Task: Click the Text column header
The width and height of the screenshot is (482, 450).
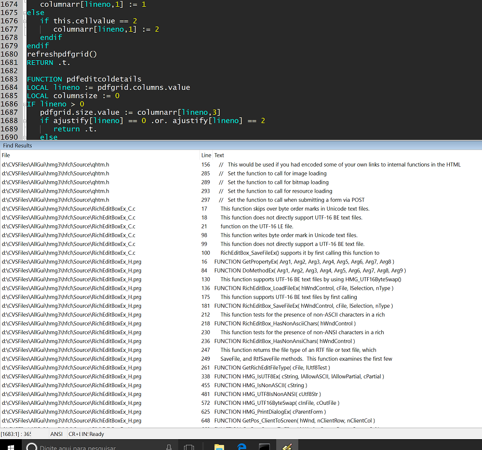Action: [219, 155]
